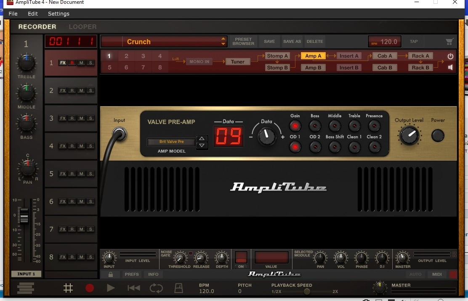The image size is (468, 301).
Task: Click the track volume fader
Action: click(24, 216)
